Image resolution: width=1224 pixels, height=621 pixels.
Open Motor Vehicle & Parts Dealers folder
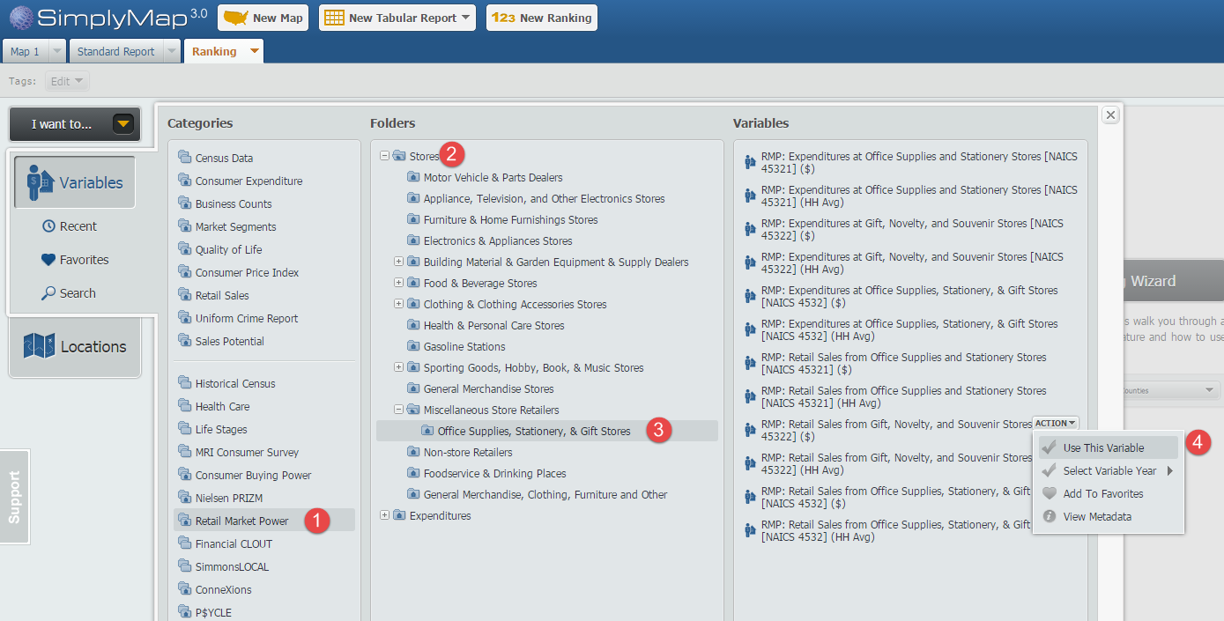493,177
